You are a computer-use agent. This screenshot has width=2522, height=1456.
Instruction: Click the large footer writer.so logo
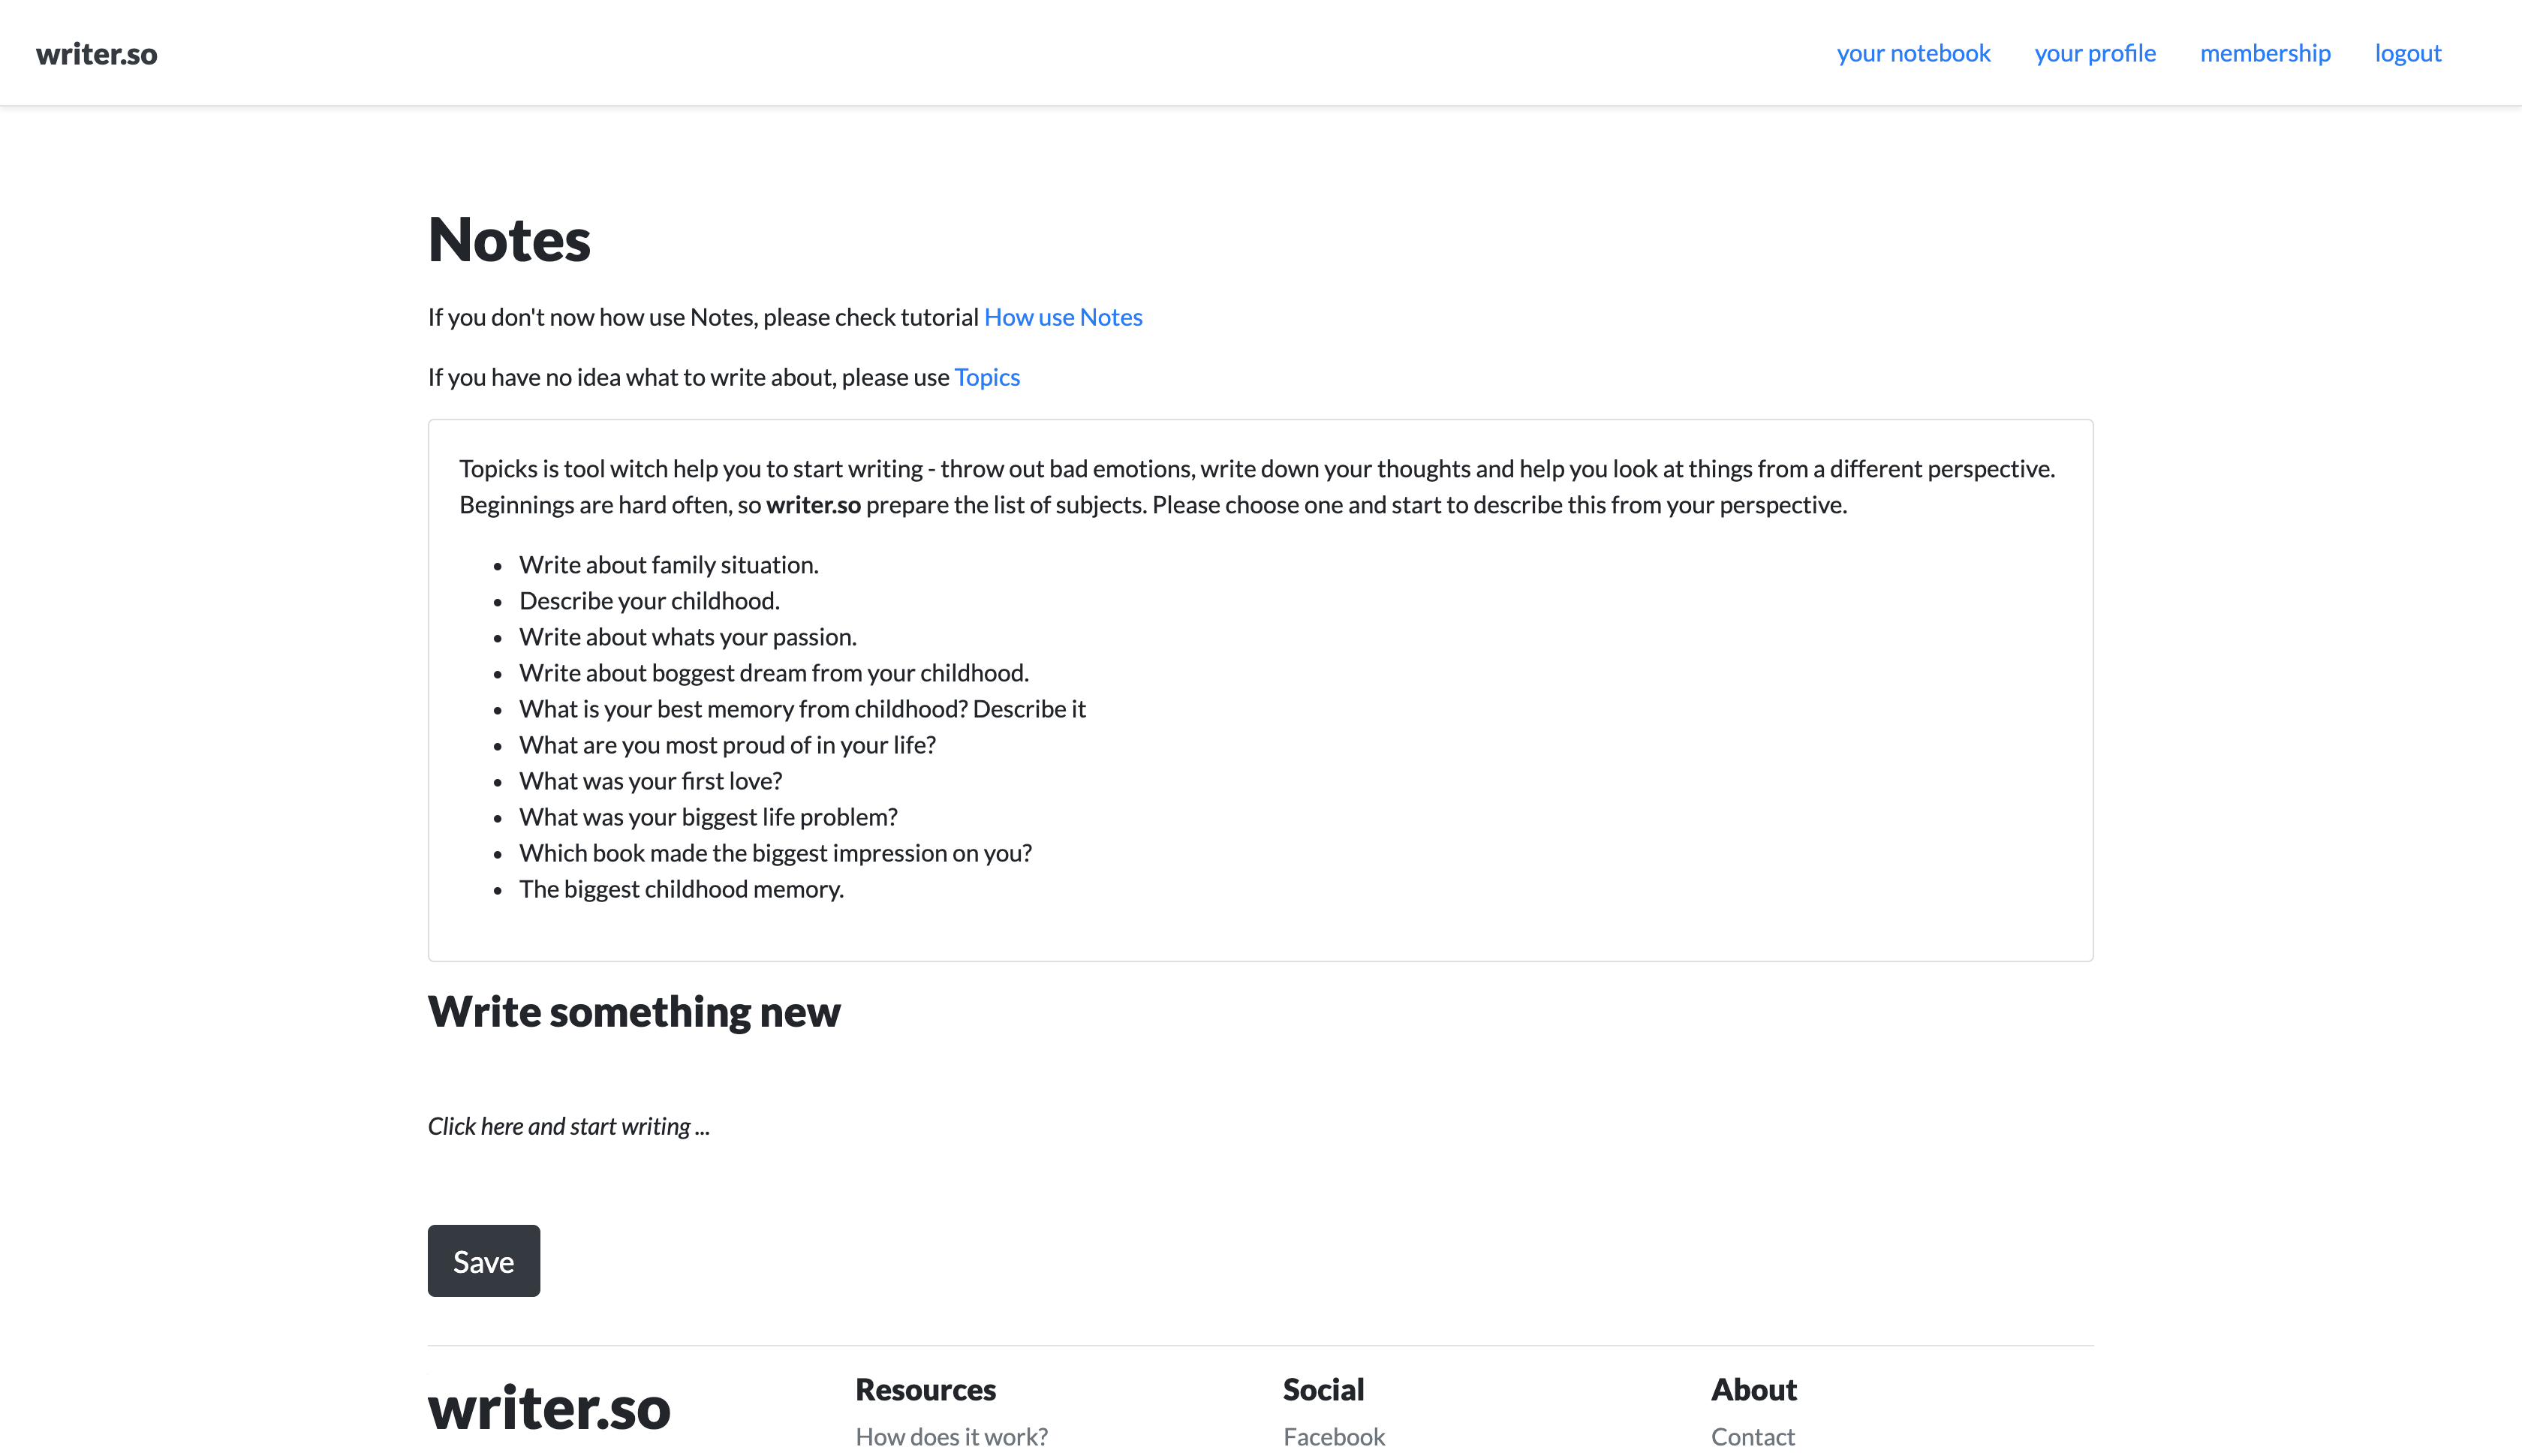click(549, 1407)
